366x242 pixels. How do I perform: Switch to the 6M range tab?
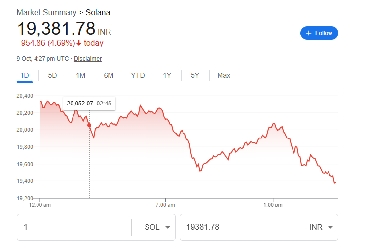click(109, 75)
